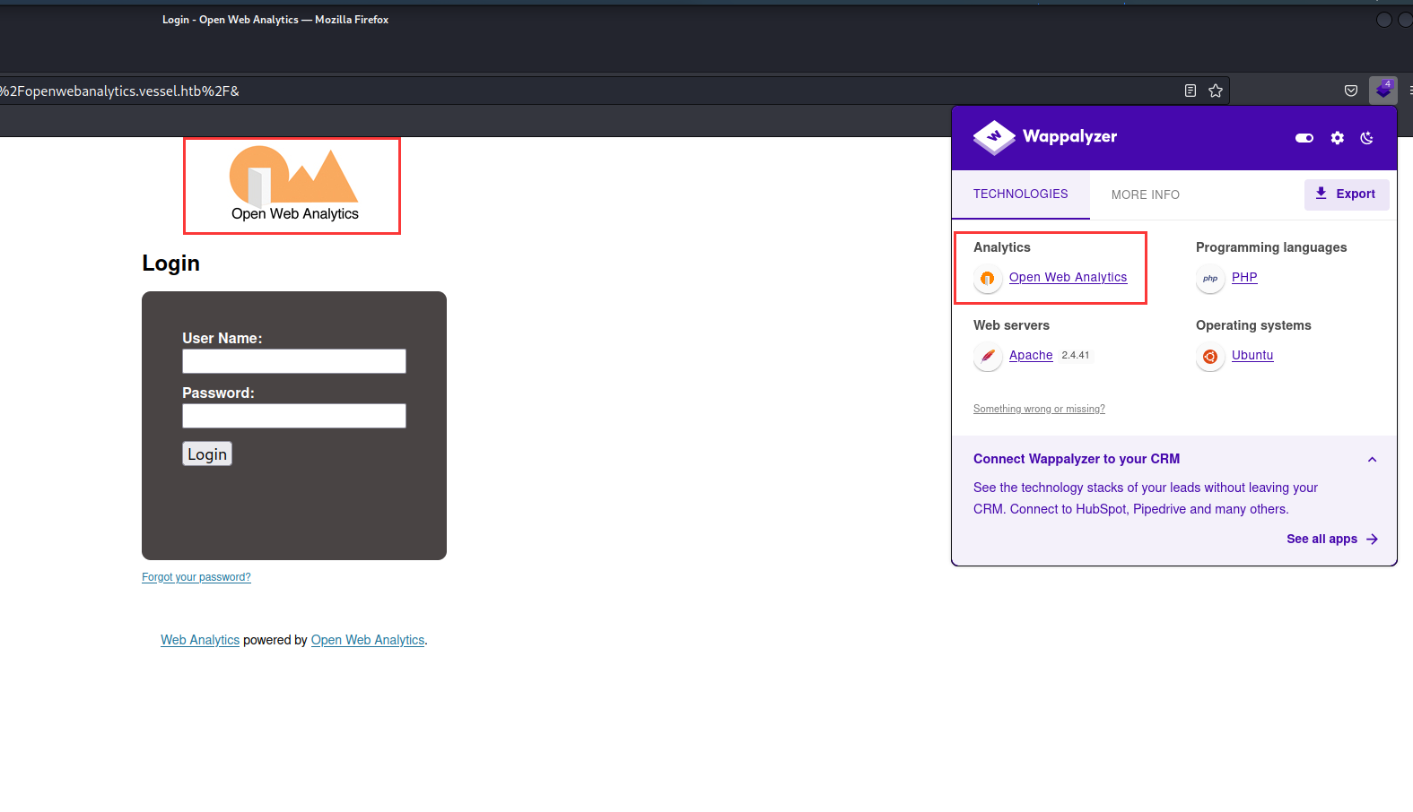
Task: Click the Wappalyzer extension icon in toolbar
Action: (1382, 90)
